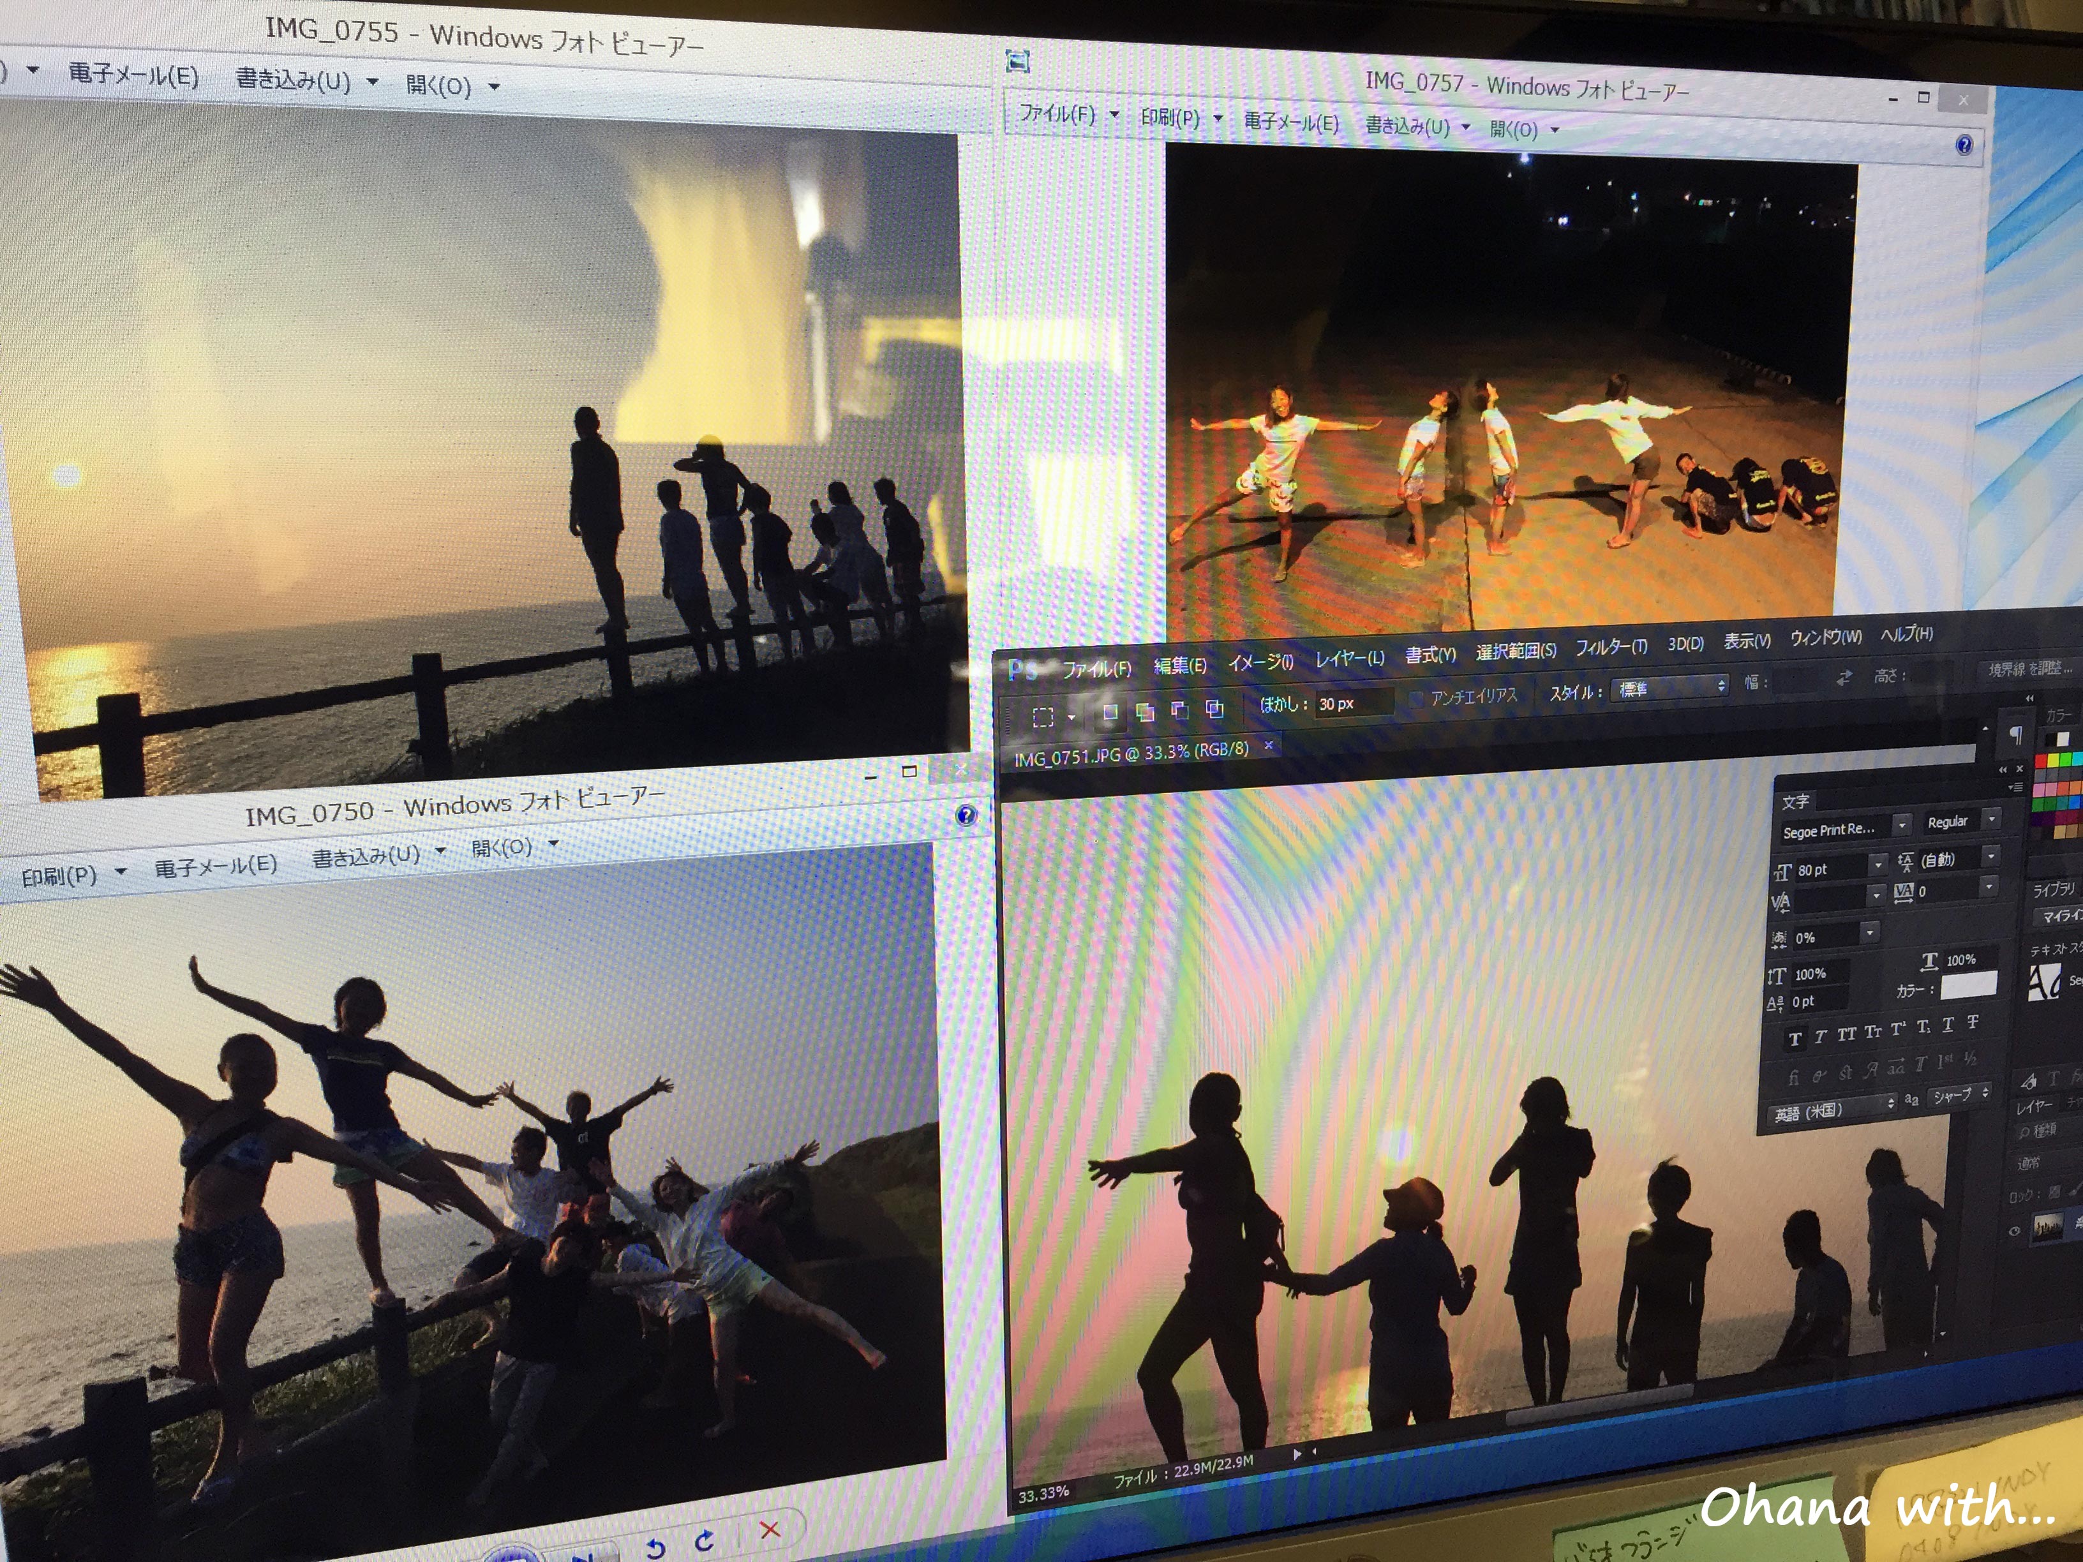Viewport: 2083px width, 1562px height.
Task: Toggle ordinals 1st OpenType icon
Action: (1946, 1062)
